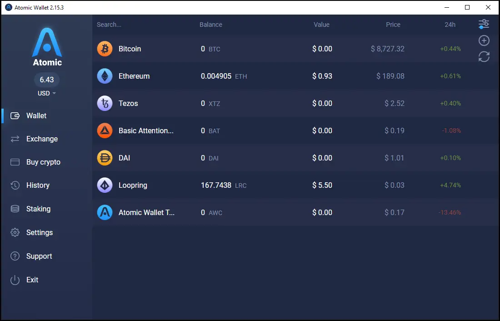500x321 pixels.
Task: Click the Atomic Wallet Token icon
Action: click(105, 212)
